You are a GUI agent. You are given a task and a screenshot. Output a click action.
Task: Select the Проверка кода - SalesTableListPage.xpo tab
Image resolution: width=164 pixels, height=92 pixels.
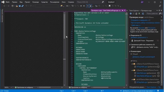coord(105,10)
